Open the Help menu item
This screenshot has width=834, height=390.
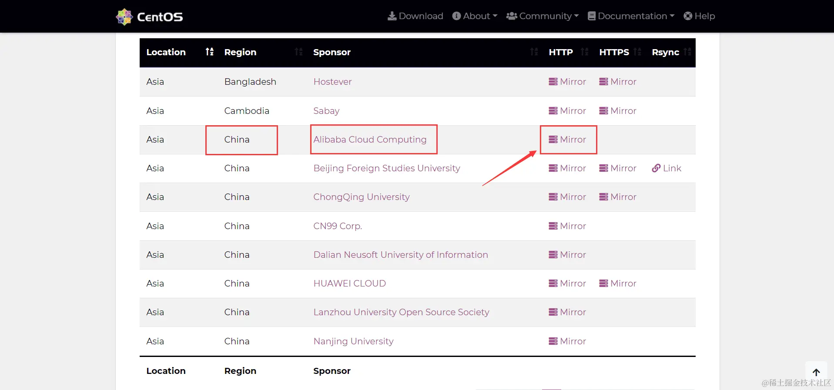[699, 16]
